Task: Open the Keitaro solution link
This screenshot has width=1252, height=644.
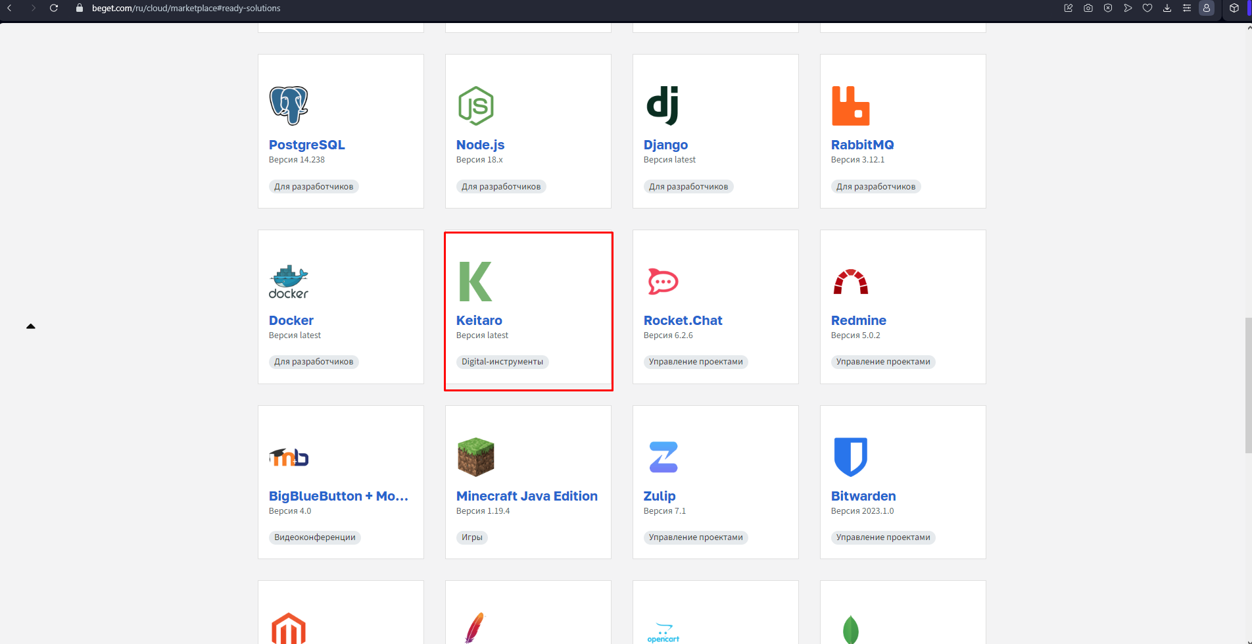Action: click(x=479, y=320)
